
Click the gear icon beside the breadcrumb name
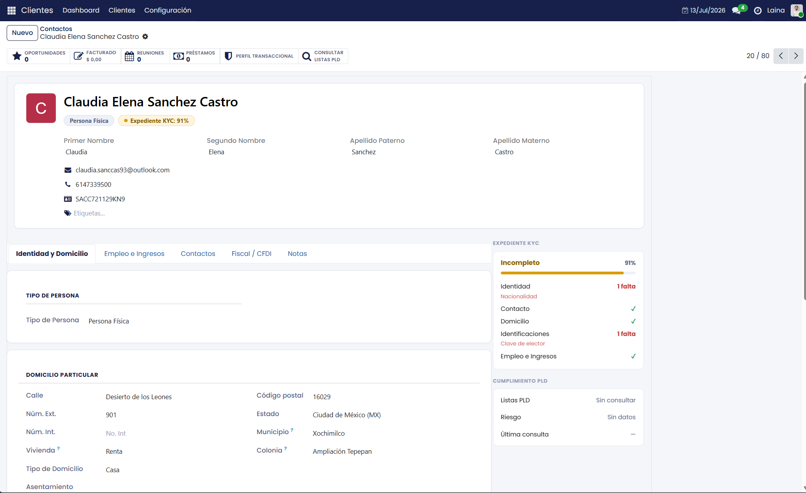[145, 37]
